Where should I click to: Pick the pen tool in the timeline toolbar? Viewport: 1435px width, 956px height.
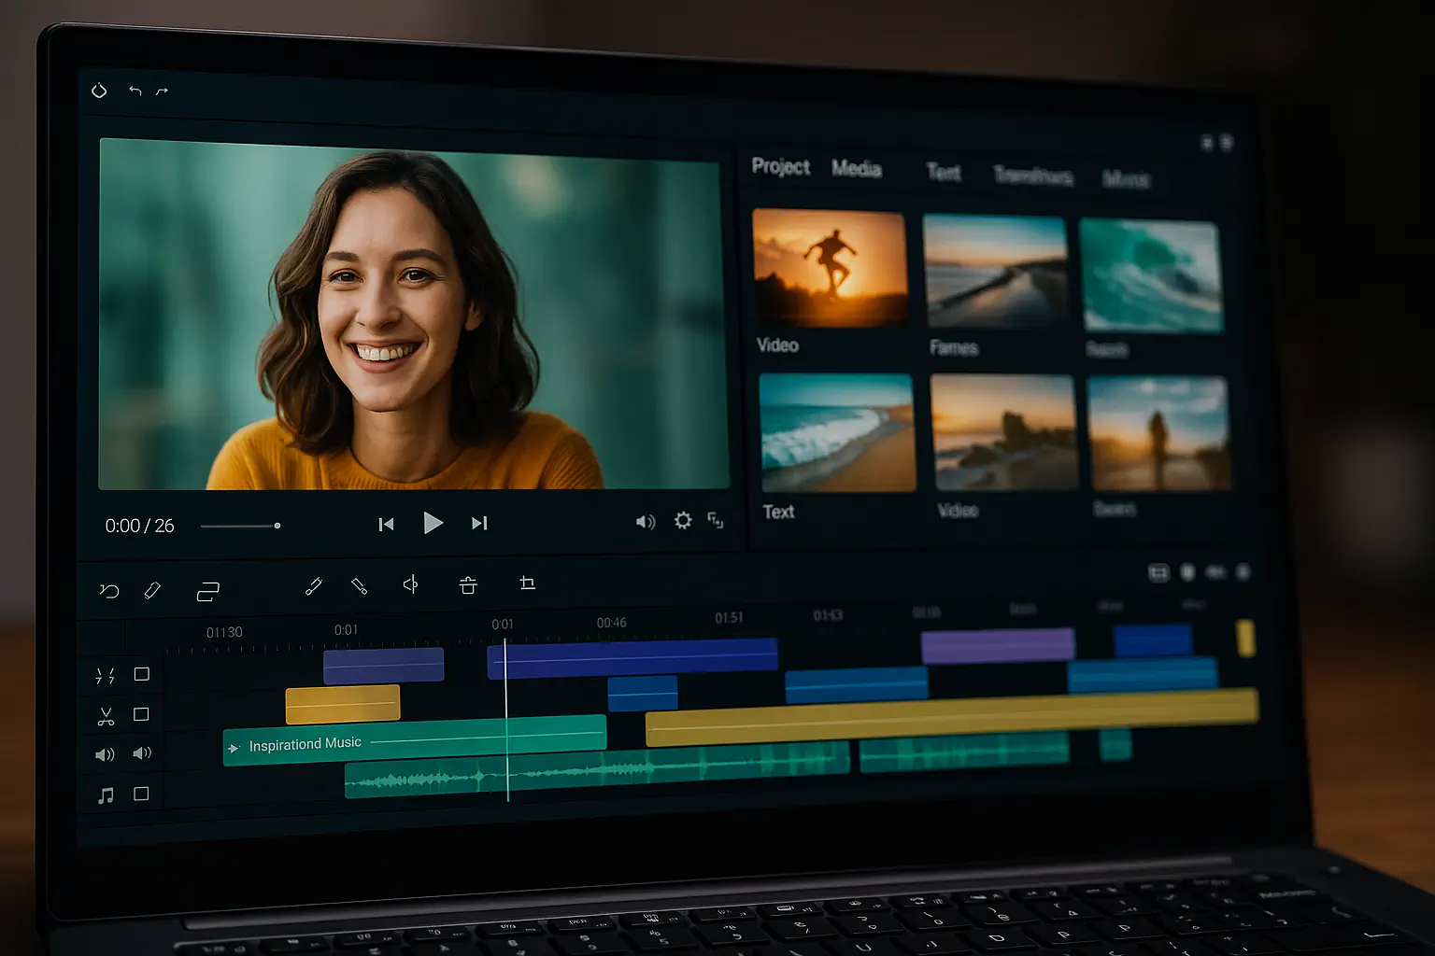click(x=314, y=586)
